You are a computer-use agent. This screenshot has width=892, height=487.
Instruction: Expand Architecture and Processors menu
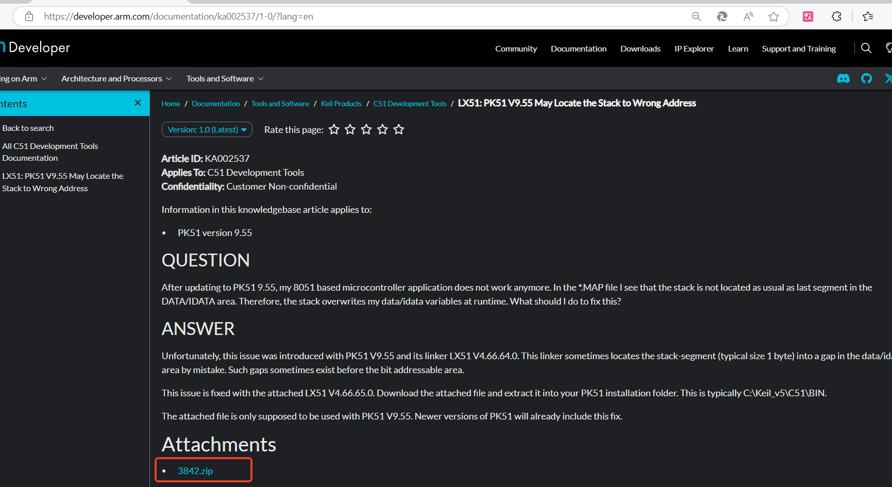click(x=116, y=78)
